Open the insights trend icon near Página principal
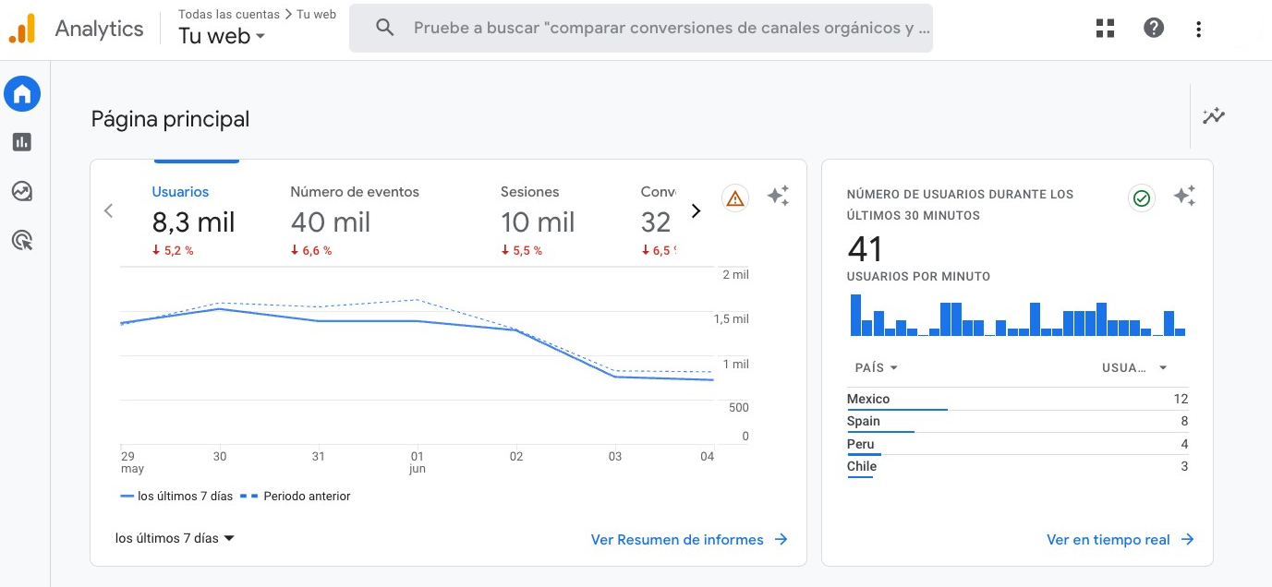The width and height of the screenshot is (1272, 587). tap(1213, 116)
